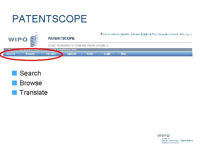This screenshot has height=151, width=202.
Task: Switch language to Japanese (日本語)
Action: pos(144,34)
